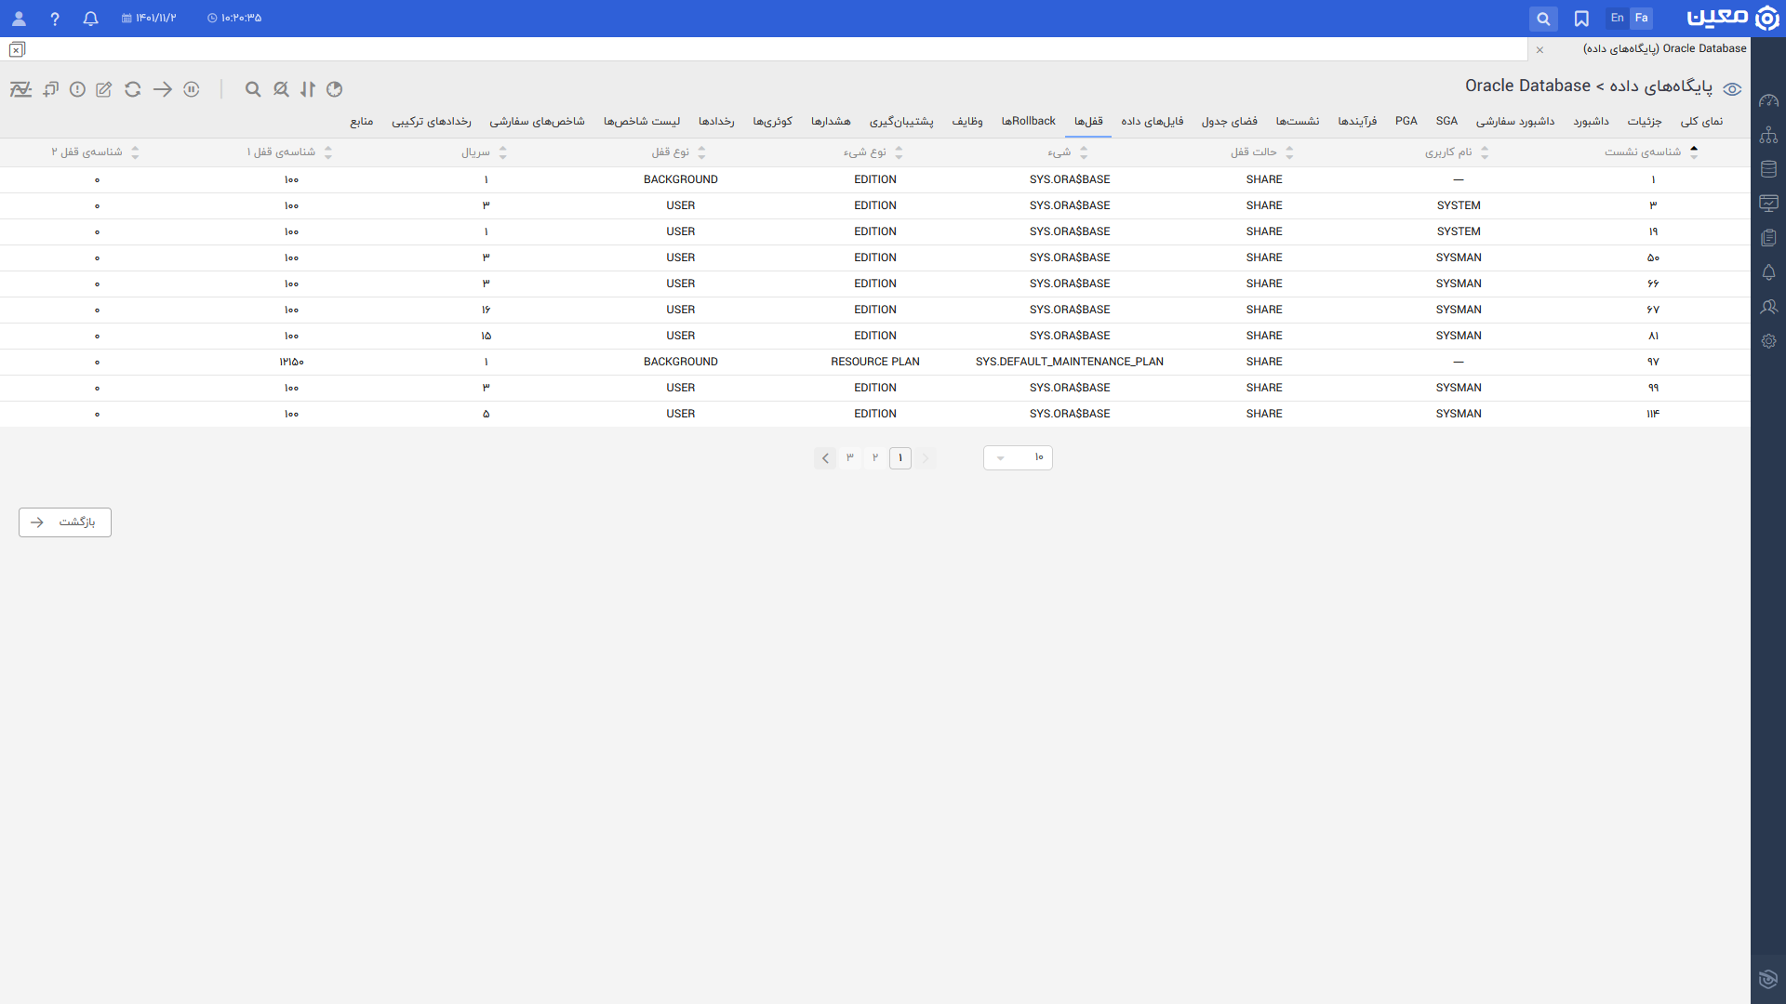Switch to the نشست‌ها tab
The height and width of the screenshot is (1004, 1786).
point(1298,122)
